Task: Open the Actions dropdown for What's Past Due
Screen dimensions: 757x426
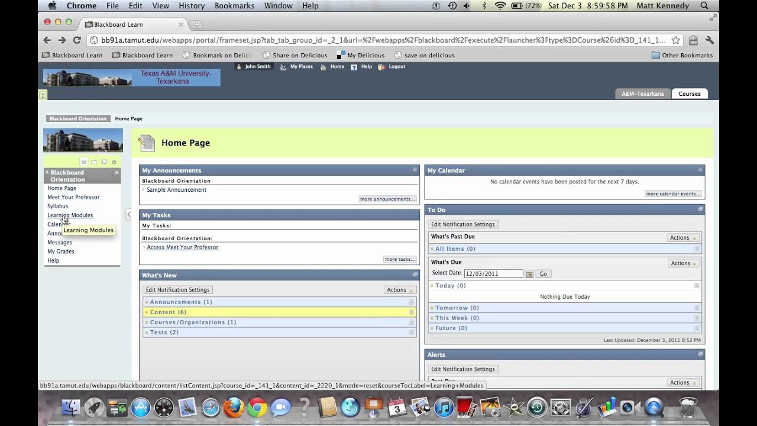Action: [x=684, y=238]
